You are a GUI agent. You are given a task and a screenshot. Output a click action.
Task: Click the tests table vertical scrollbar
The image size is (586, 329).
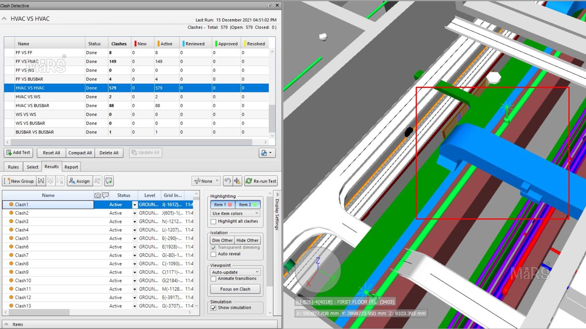point(272,118)
